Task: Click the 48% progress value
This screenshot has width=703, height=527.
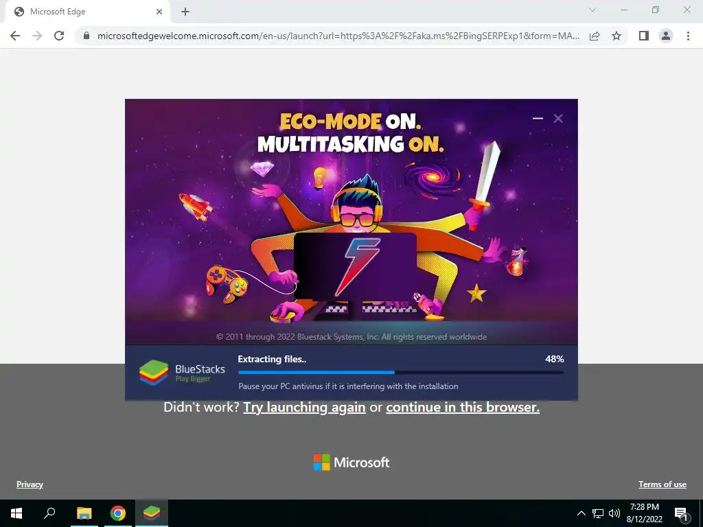Action: coord(555,359)
